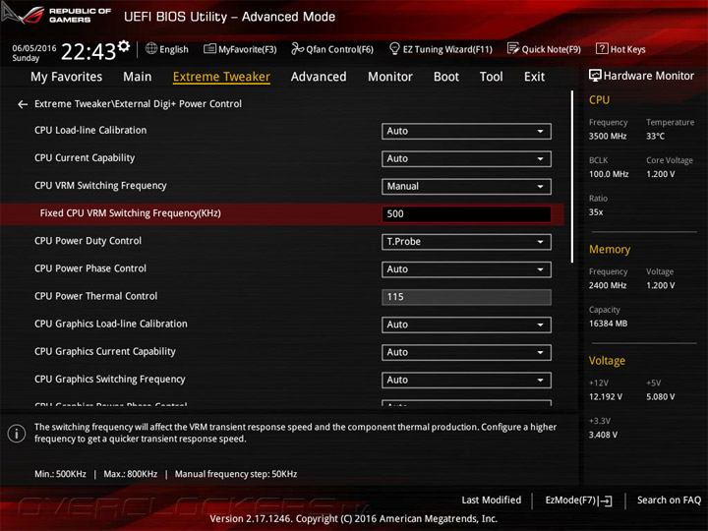
Task: Click the CPU Power Thermal Control value field
Action: pyautogui.click(x=466, y=297)
